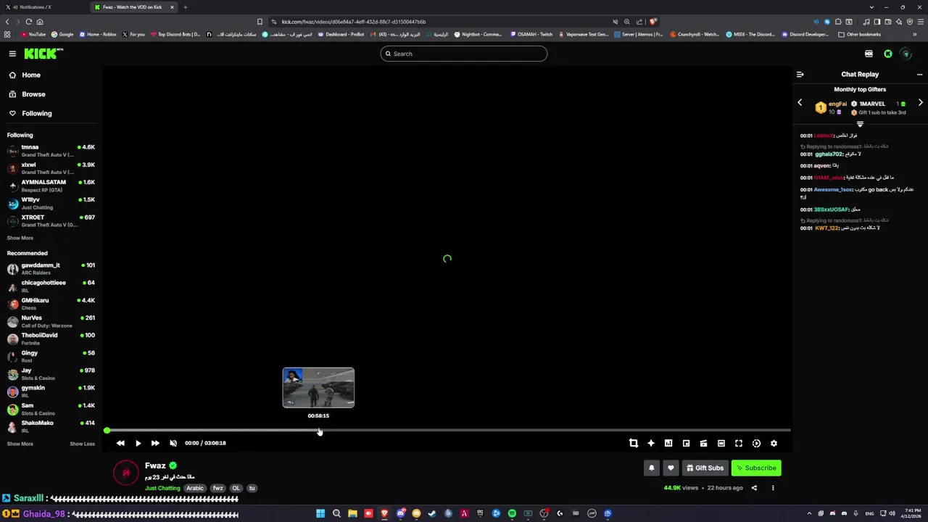Click the green Subscribe button
The height and width of the screenshot is (522, 928).
[x=756, y=468]
